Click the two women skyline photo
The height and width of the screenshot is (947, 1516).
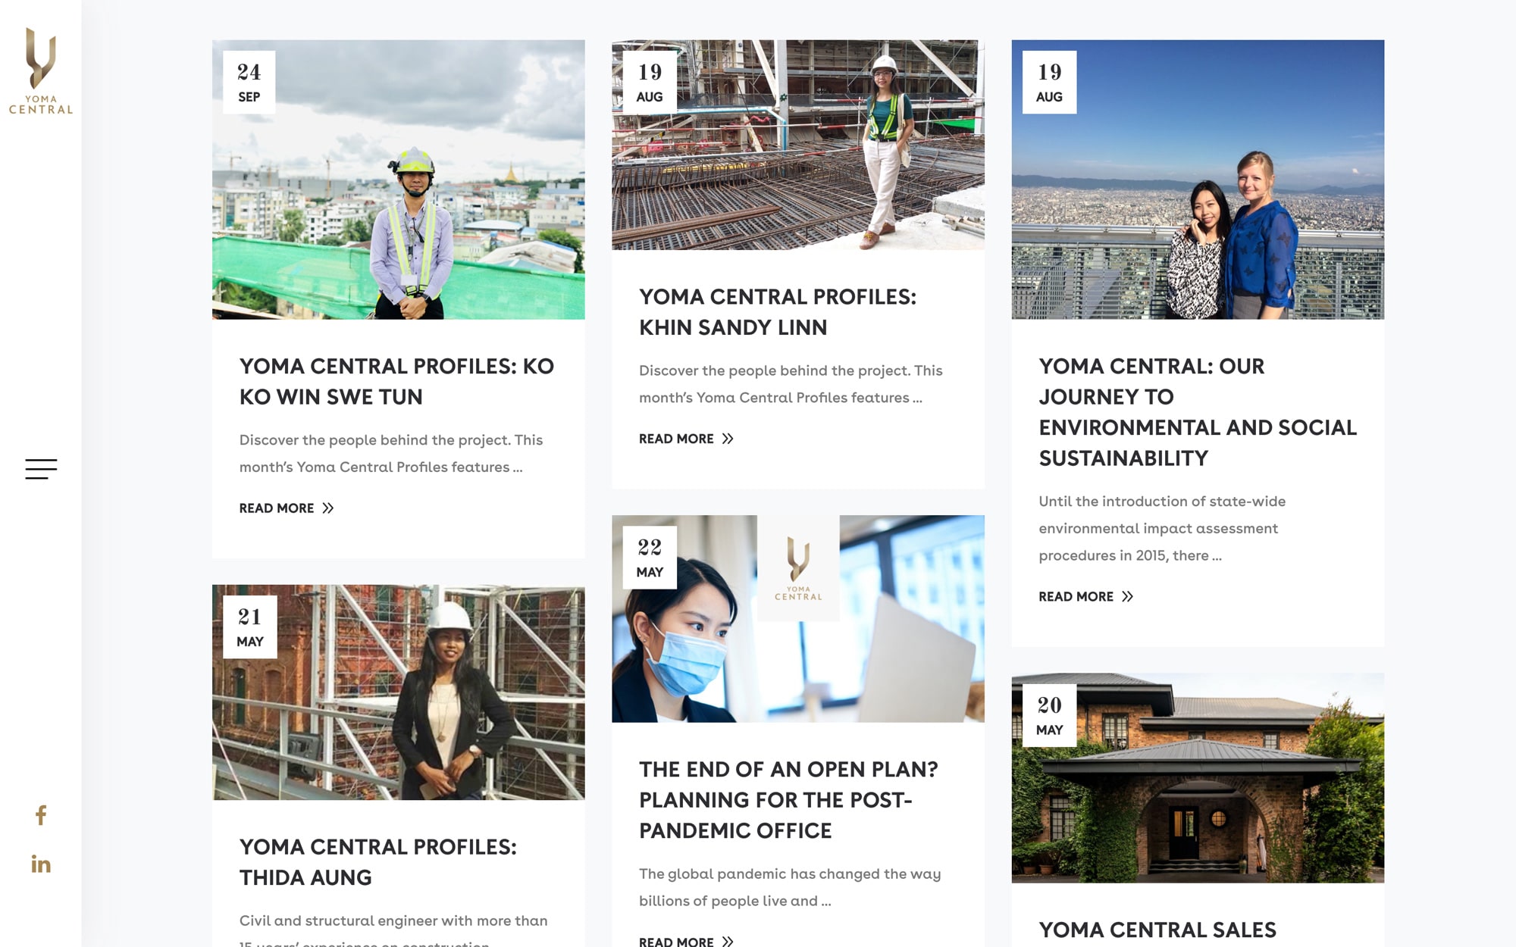click(x=1198, y=180)
